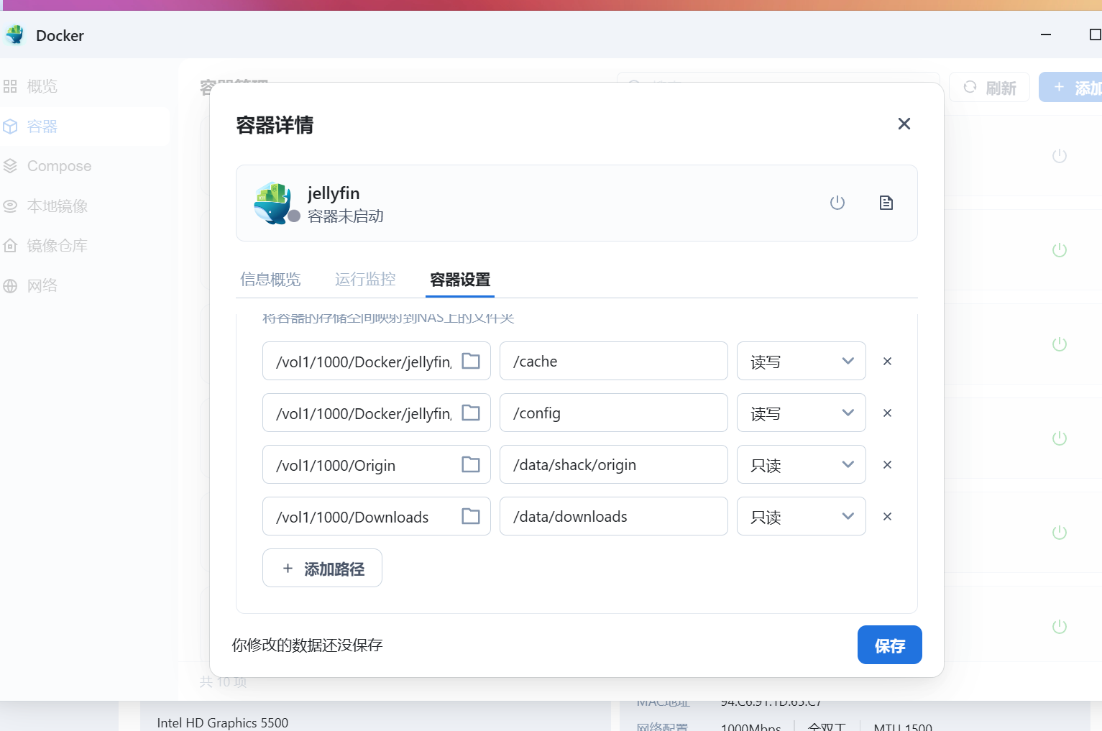
Task: Click the jellyfin container name text
Action: click(x=334, y=193)
